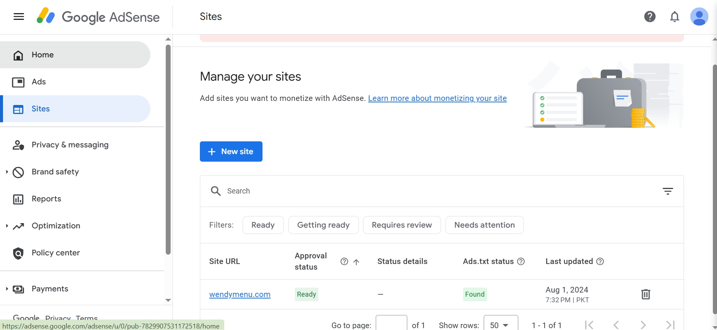Open the wendymenu.com site link

(x=240, y=294)
